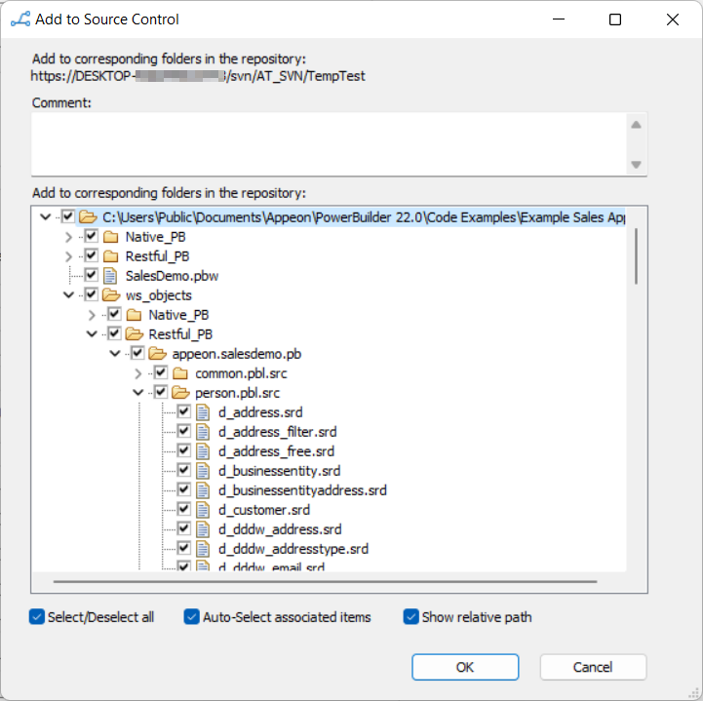Screen dimensions: 703x701
Task: Select the d_dddw_address.srd row
Action: coord(280,529)
